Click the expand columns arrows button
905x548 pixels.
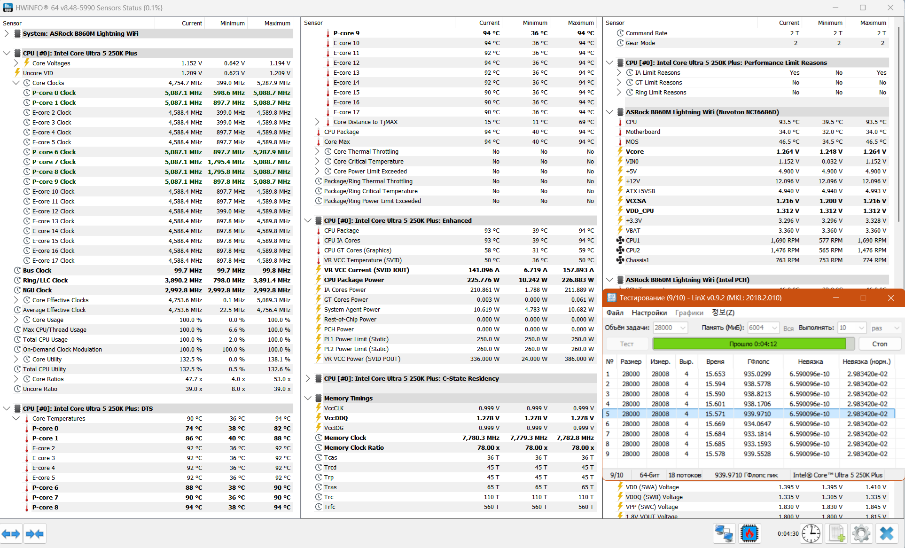11,533
